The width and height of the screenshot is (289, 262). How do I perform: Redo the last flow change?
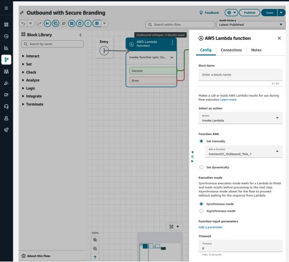(x=39, y=23)
